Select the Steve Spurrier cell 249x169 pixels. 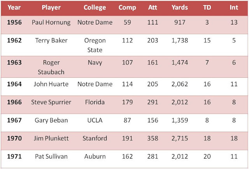click(x=51, y=102)
